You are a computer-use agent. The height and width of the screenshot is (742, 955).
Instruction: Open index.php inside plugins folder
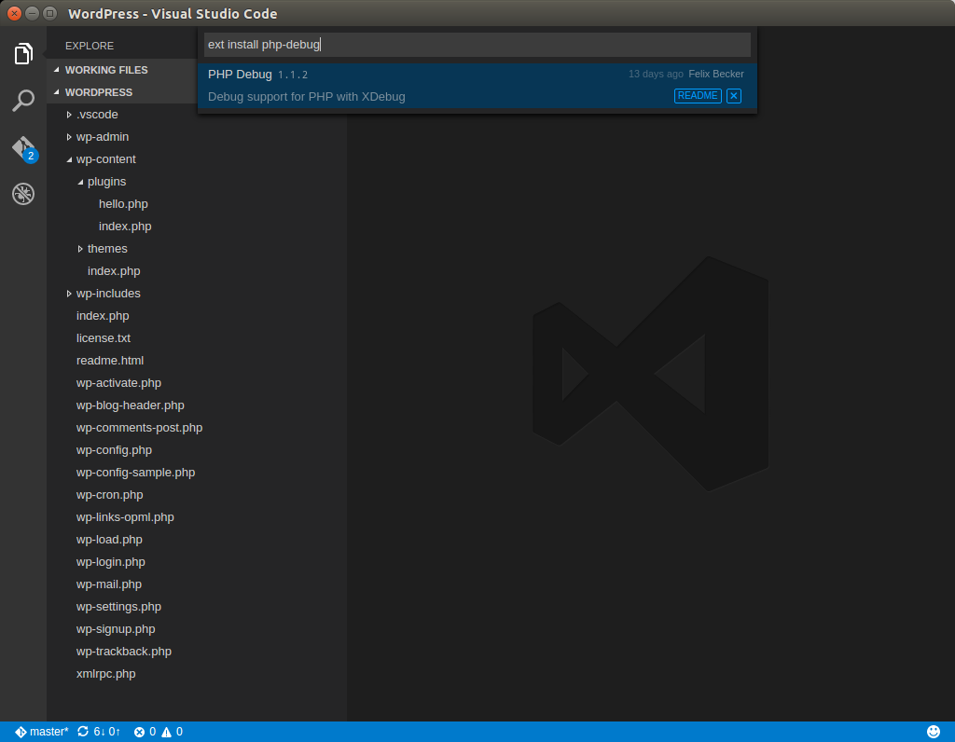coord(125,227)
